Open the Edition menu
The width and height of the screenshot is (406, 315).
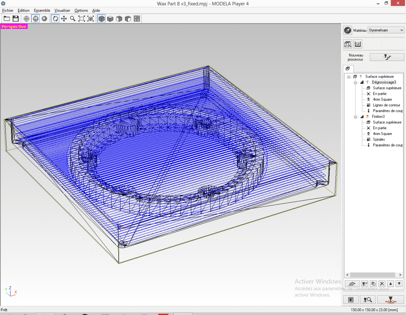pos(23,11)
